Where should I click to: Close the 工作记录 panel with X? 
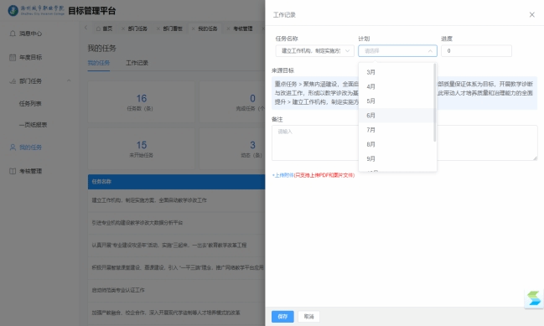tap(532, 14)
